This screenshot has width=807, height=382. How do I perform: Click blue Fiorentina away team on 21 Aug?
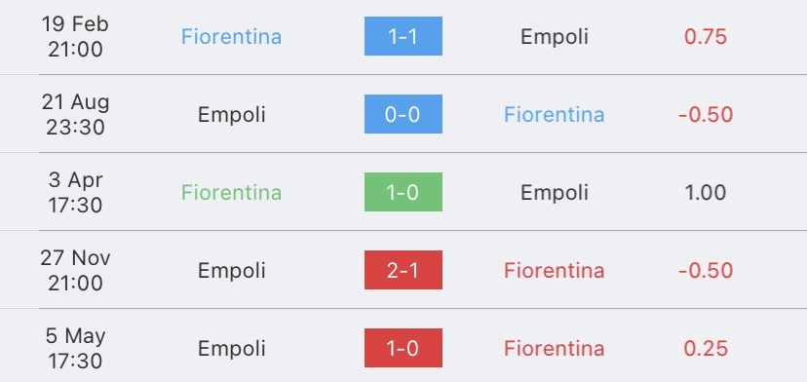click(x=554, y=114)
